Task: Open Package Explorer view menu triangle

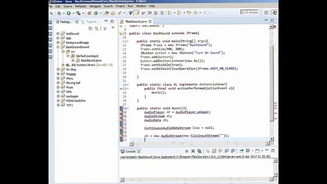Action: pos(113,28)
